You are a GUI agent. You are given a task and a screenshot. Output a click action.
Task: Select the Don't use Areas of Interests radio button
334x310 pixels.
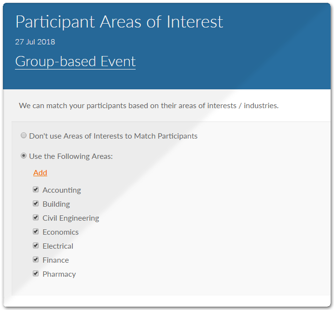point(24,135)
